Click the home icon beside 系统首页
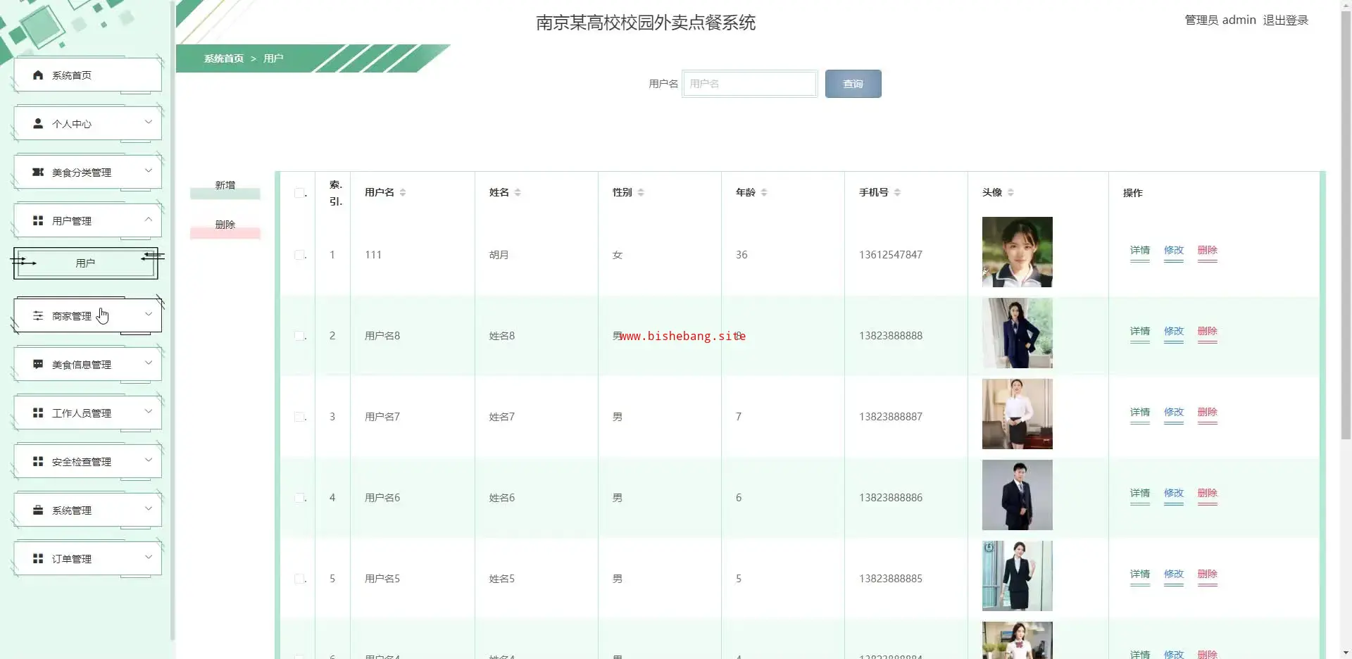The height and width of the screenshot is (659, 1352). (x=38, y=75)
